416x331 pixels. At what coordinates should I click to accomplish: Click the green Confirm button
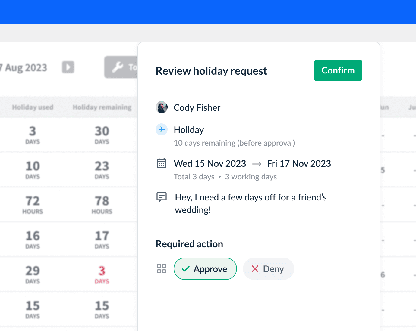click(x=338, y=70)
